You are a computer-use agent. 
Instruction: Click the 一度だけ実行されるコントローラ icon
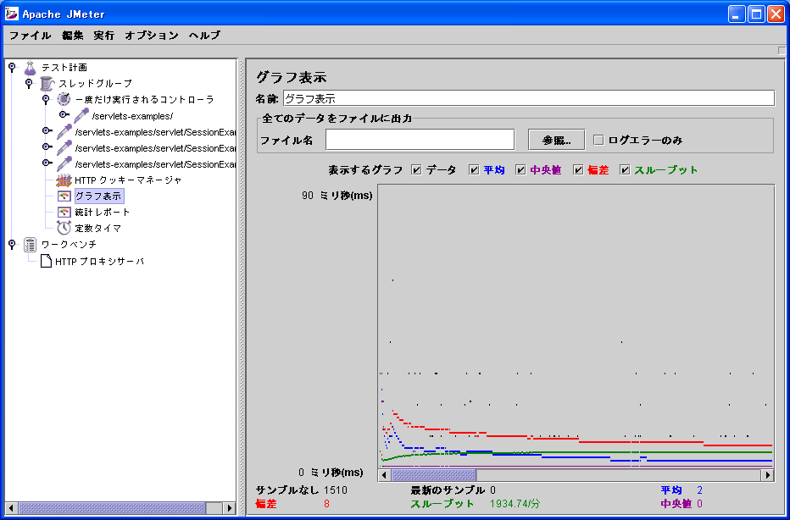64,99
